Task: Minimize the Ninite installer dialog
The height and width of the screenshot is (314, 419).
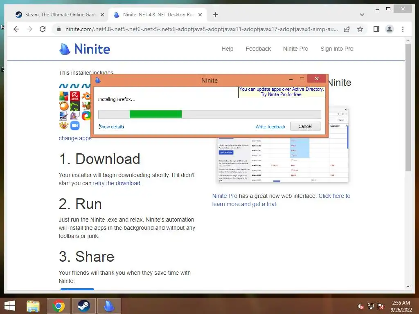Action: coord(291,79)
